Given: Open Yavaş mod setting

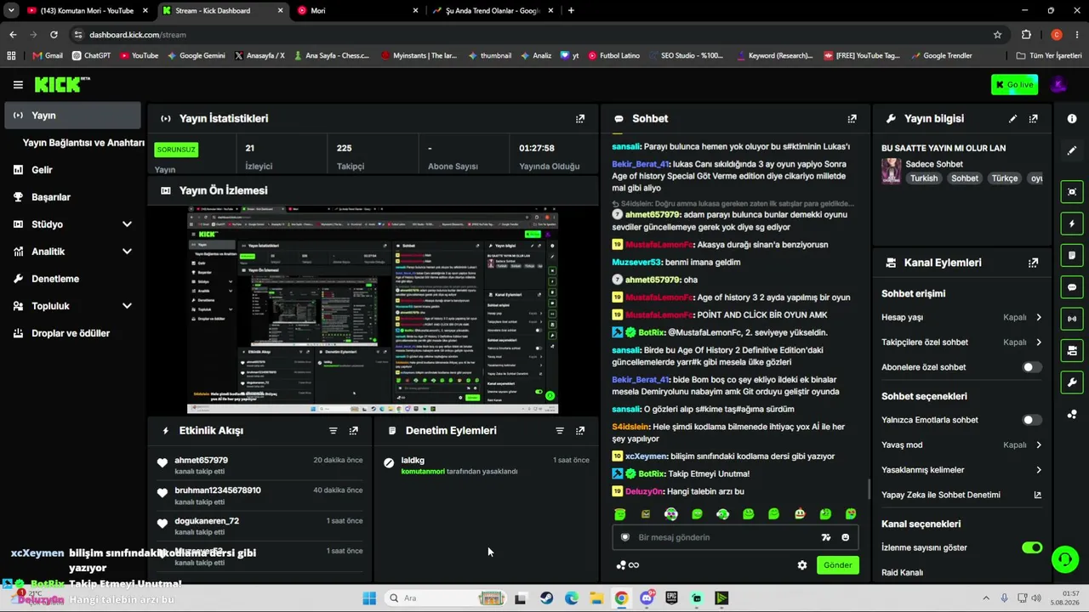Looking at the screenshot, I should coord(961,445).
